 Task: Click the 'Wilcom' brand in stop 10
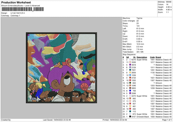tap(159, 83)
